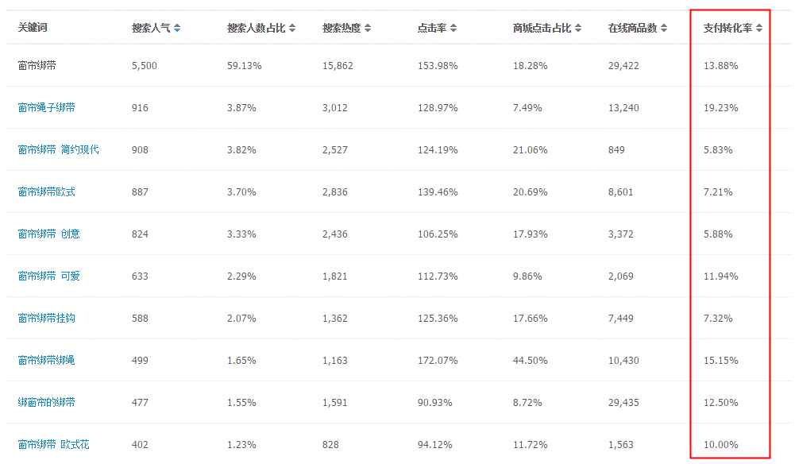Sort by 搜索人气 using its sort arrows
The width and height of the screenshot is (795, 464).
(x=177, y=29)
